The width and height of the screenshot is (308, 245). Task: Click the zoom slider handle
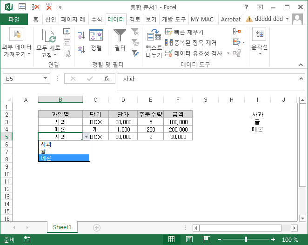click(246, 239)
